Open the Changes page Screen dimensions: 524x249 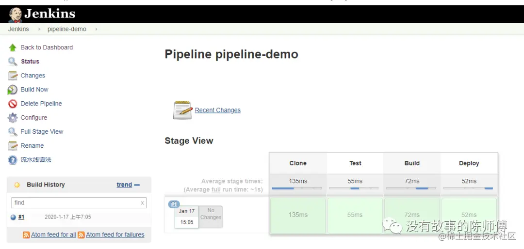pyautogui.click(x=33, y=76)
